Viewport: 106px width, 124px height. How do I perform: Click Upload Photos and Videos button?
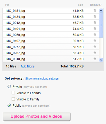pos(37,116)
